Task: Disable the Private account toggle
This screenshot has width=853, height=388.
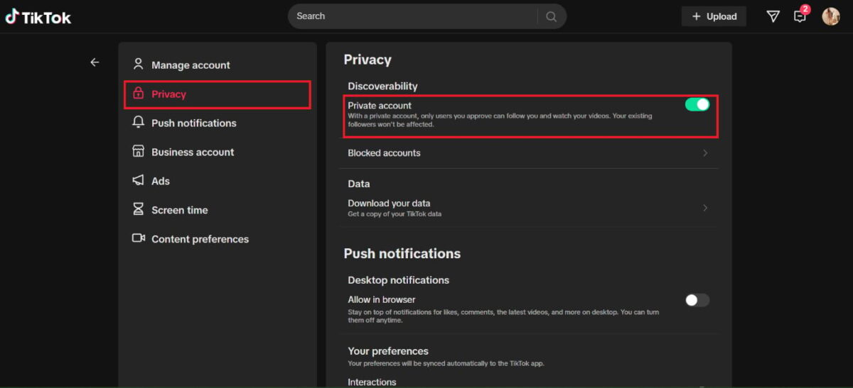Action: tap(697, 104)
